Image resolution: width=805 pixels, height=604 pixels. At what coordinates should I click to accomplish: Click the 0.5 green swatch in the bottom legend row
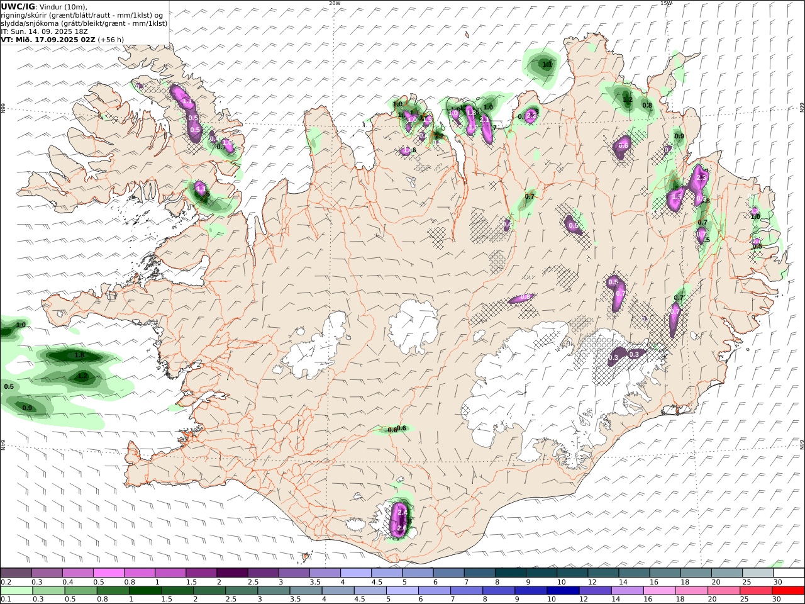point(80,591)
